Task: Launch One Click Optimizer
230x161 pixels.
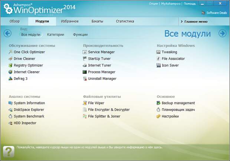Action: pos(29,52)
